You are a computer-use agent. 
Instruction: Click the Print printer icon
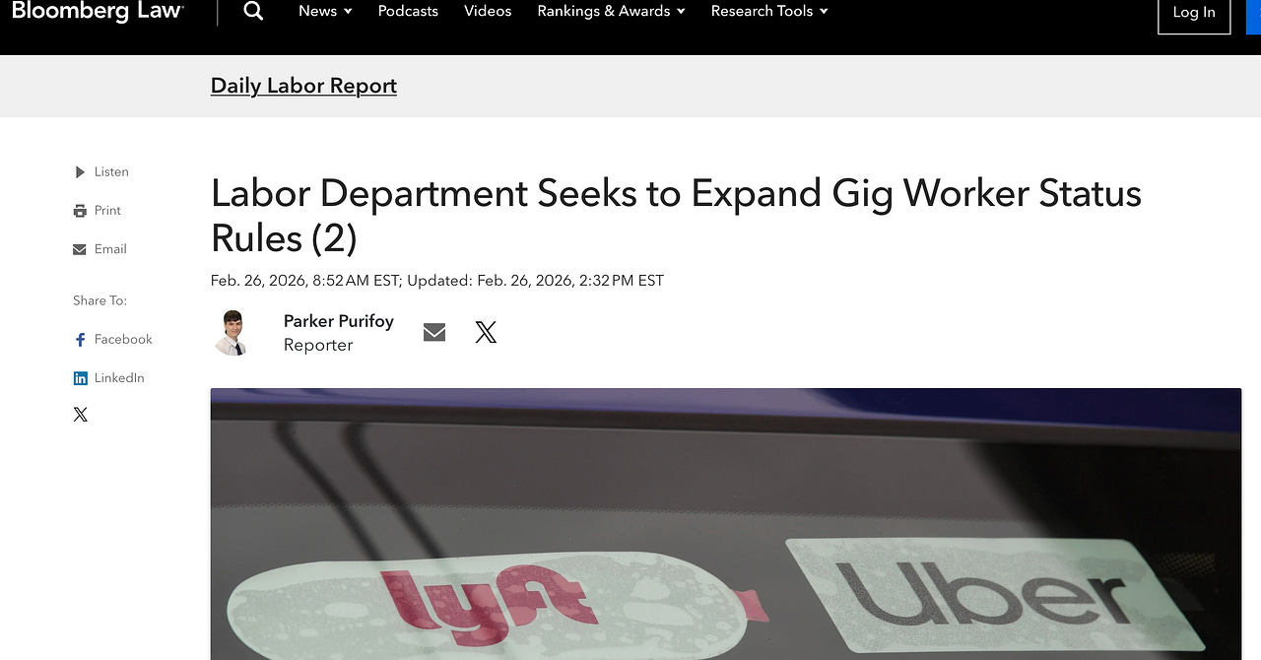(x=80, y=211)
